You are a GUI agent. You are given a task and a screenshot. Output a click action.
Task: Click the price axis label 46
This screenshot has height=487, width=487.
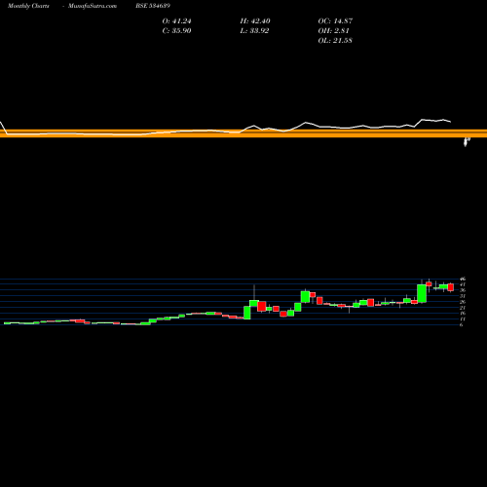pos(463,279)
